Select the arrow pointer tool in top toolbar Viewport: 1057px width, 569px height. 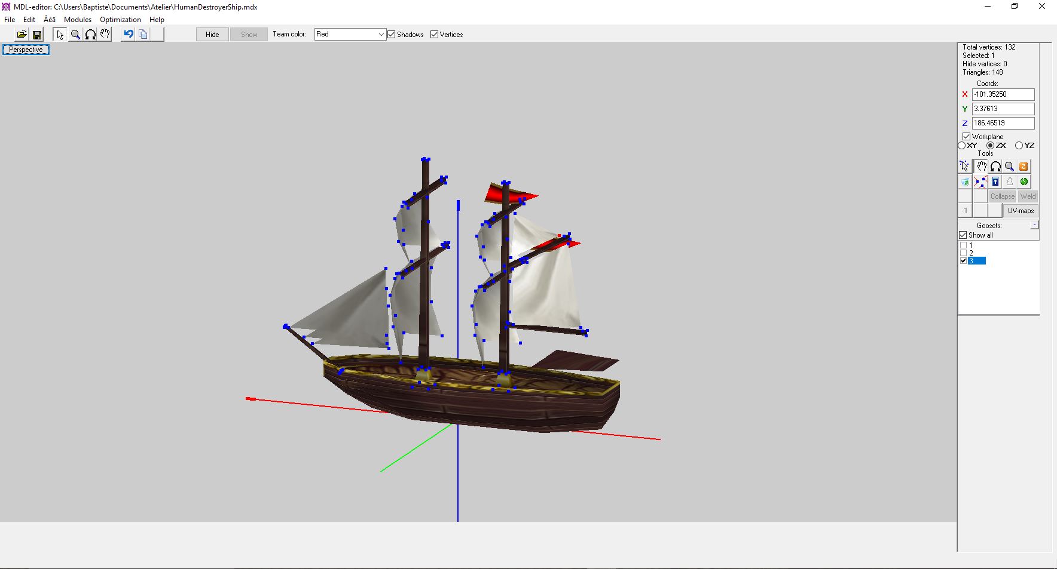[x=60, y=35]
